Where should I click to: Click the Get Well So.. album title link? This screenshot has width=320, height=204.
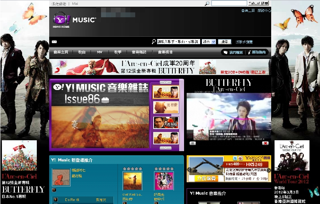(x=132, y=195)
